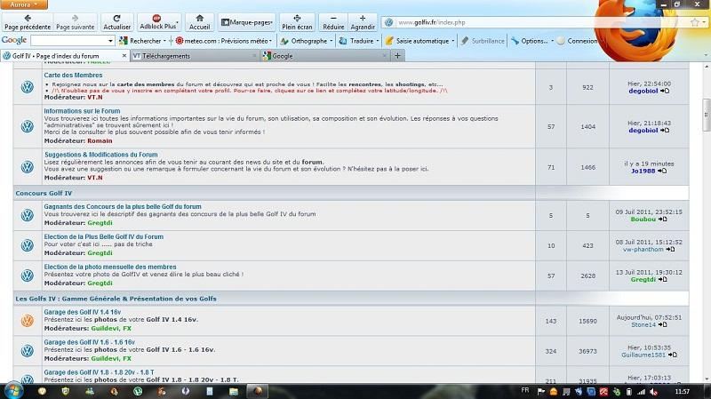Open Election de la photo mensuelle

click(110, 267)
